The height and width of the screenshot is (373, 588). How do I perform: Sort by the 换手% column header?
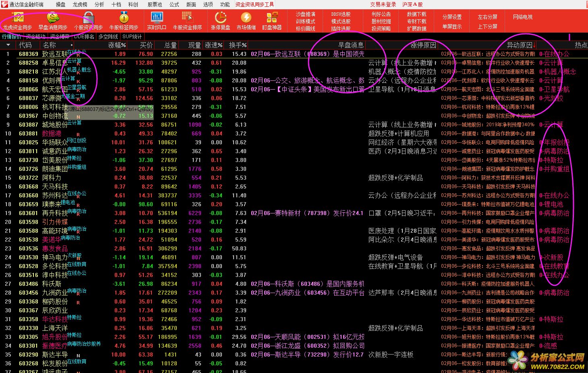point(238,45)
